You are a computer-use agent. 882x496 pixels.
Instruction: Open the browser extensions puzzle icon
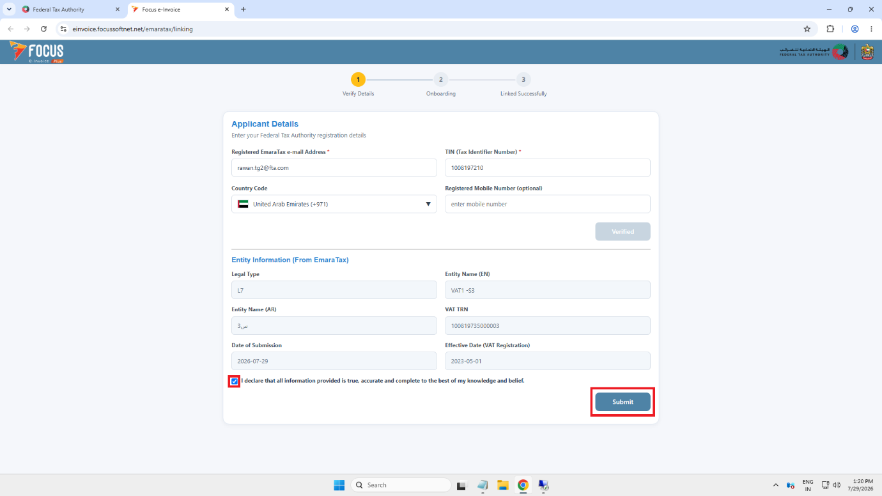point(830,29)
